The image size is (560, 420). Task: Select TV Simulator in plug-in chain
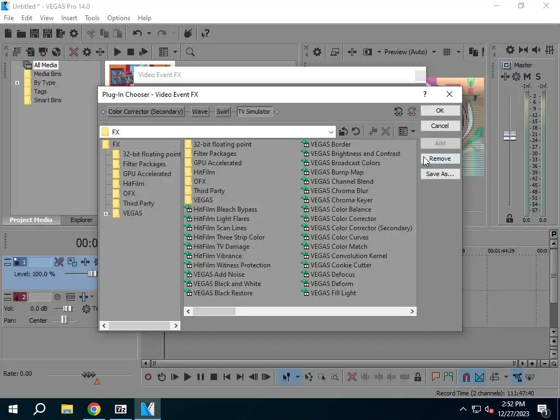click(x=254, y=112)
